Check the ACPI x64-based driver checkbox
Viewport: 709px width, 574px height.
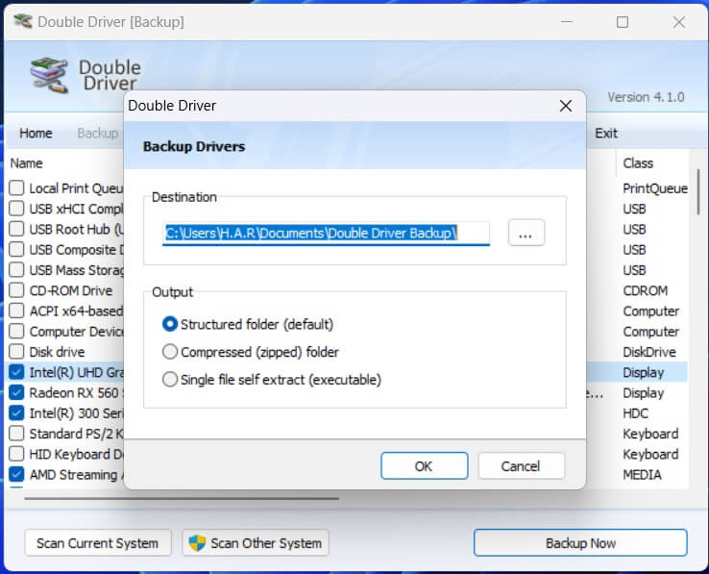(x=16, y=311)
